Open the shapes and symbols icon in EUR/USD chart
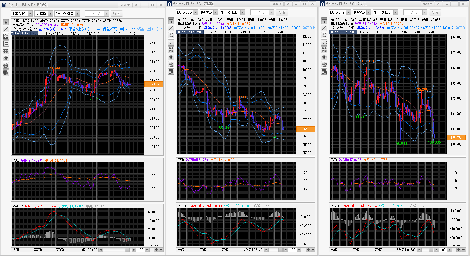 pos(171,50)
